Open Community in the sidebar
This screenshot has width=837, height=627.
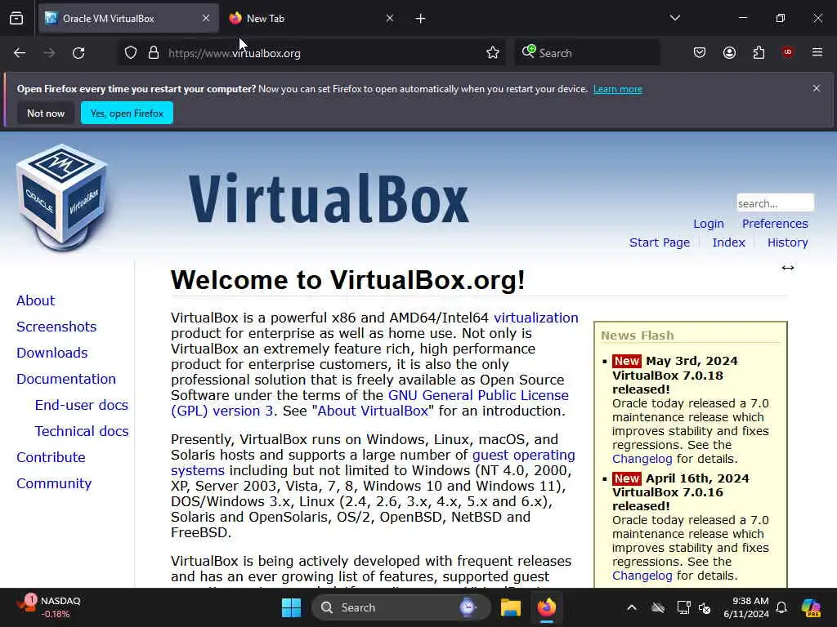coord(54,483)
